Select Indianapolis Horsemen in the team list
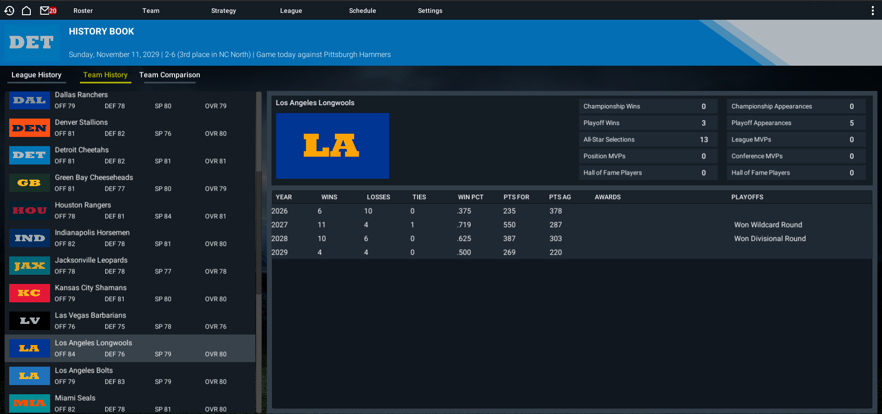Screen dimensions: 882x414 point(130,238)
